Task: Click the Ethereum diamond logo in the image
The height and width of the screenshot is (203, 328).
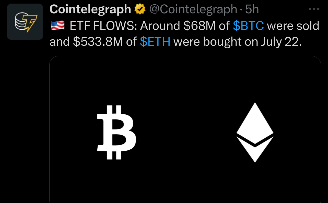Action: click(x=255, y=132)
